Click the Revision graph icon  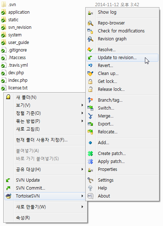(90, 39)
